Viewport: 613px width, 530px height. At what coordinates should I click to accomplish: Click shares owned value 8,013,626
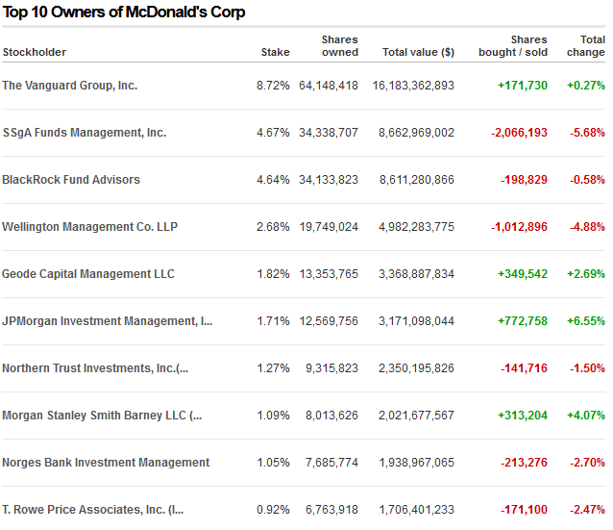[x=331, y=416]
